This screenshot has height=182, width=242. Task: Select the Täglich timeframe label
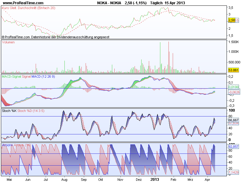click(x=156, y=3)
